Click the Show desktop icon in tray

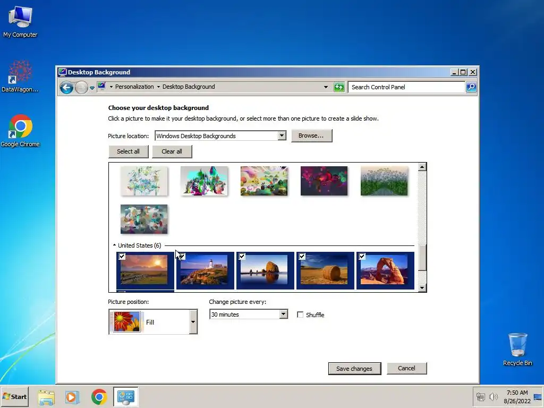click(538, 396)
